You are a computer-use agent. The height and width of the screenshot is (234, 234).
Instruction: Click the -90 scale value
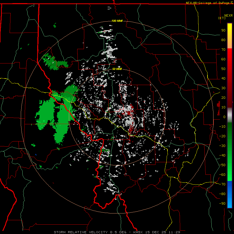(222, 204)
